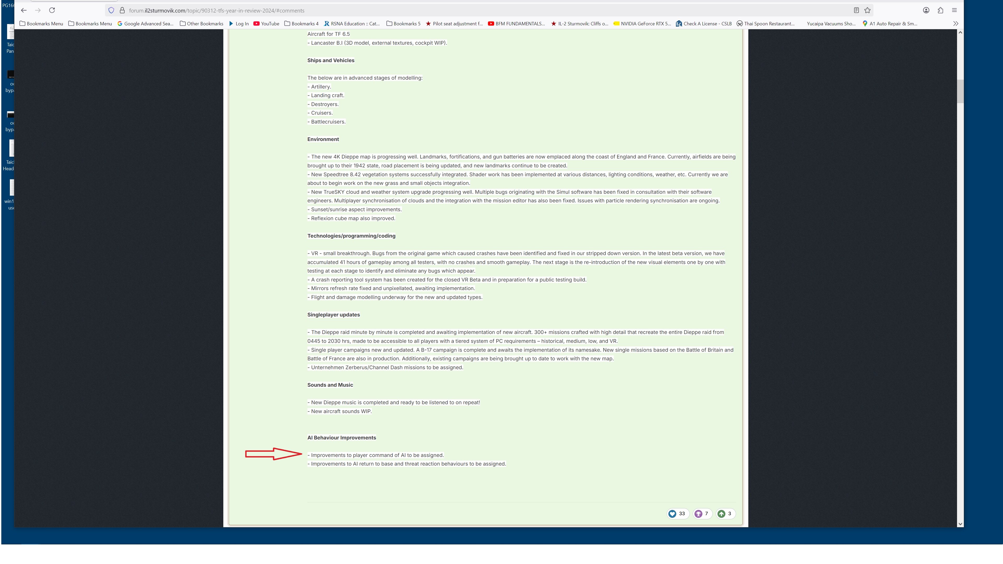
Task: Click the scrollbar down arrow
Action: tap(960, 524)
